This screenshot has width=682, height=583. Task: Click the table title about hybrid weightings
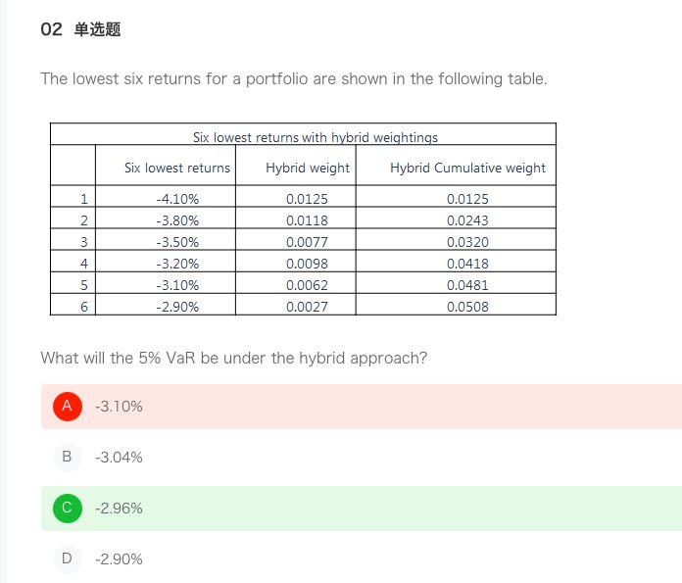(316, 137)
